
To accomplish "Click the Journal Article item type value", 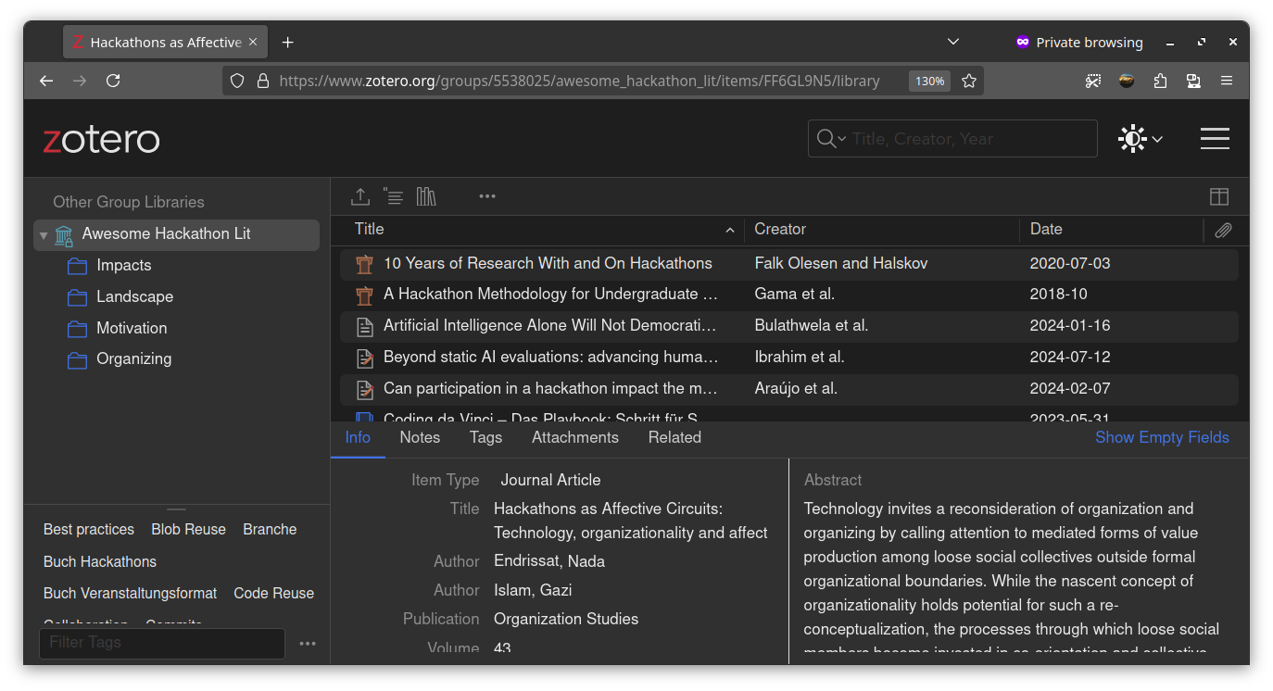I will [550, 480].
